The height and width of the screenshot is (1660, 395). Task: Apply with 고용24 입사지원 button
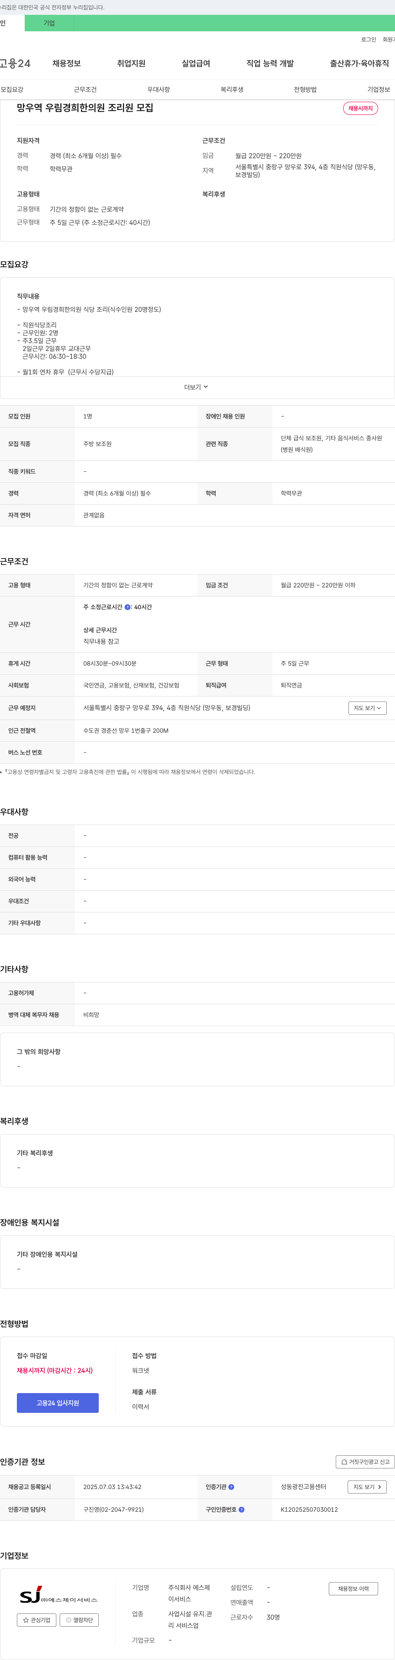pos(58,1403)
